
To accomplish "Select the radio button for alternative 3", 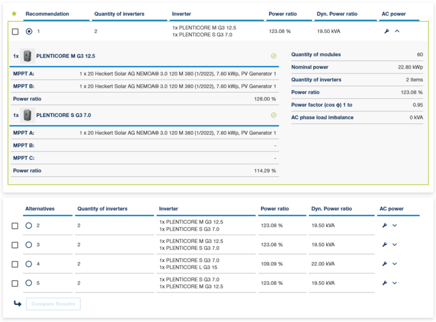I will (x=29, y=245).
